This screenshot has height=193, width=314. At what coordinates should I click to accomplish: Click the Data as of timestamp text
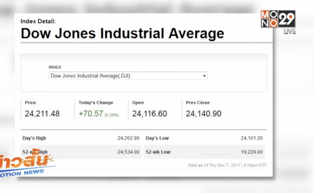(x=227, y=165)
